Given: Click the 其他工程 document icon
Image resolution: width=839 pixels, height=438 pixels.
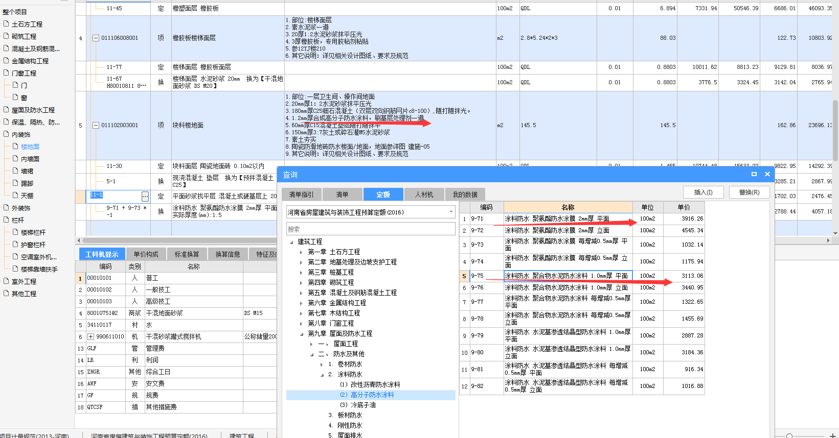Looking at the screenshot, I should (6, 294).
